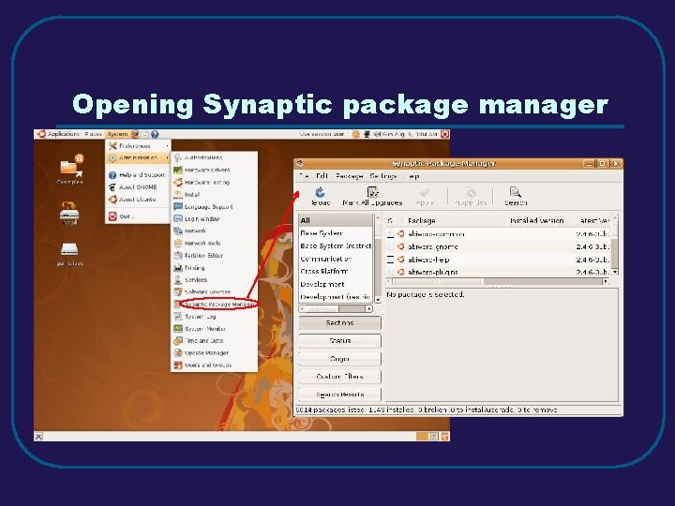
Task: Toggle the status checkbox for abiword-common
Action: point(390,234)
